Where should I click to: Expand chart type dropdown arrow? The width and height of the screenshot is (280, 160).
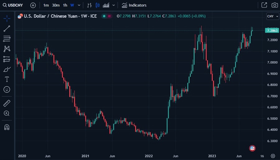pos(114,5)
